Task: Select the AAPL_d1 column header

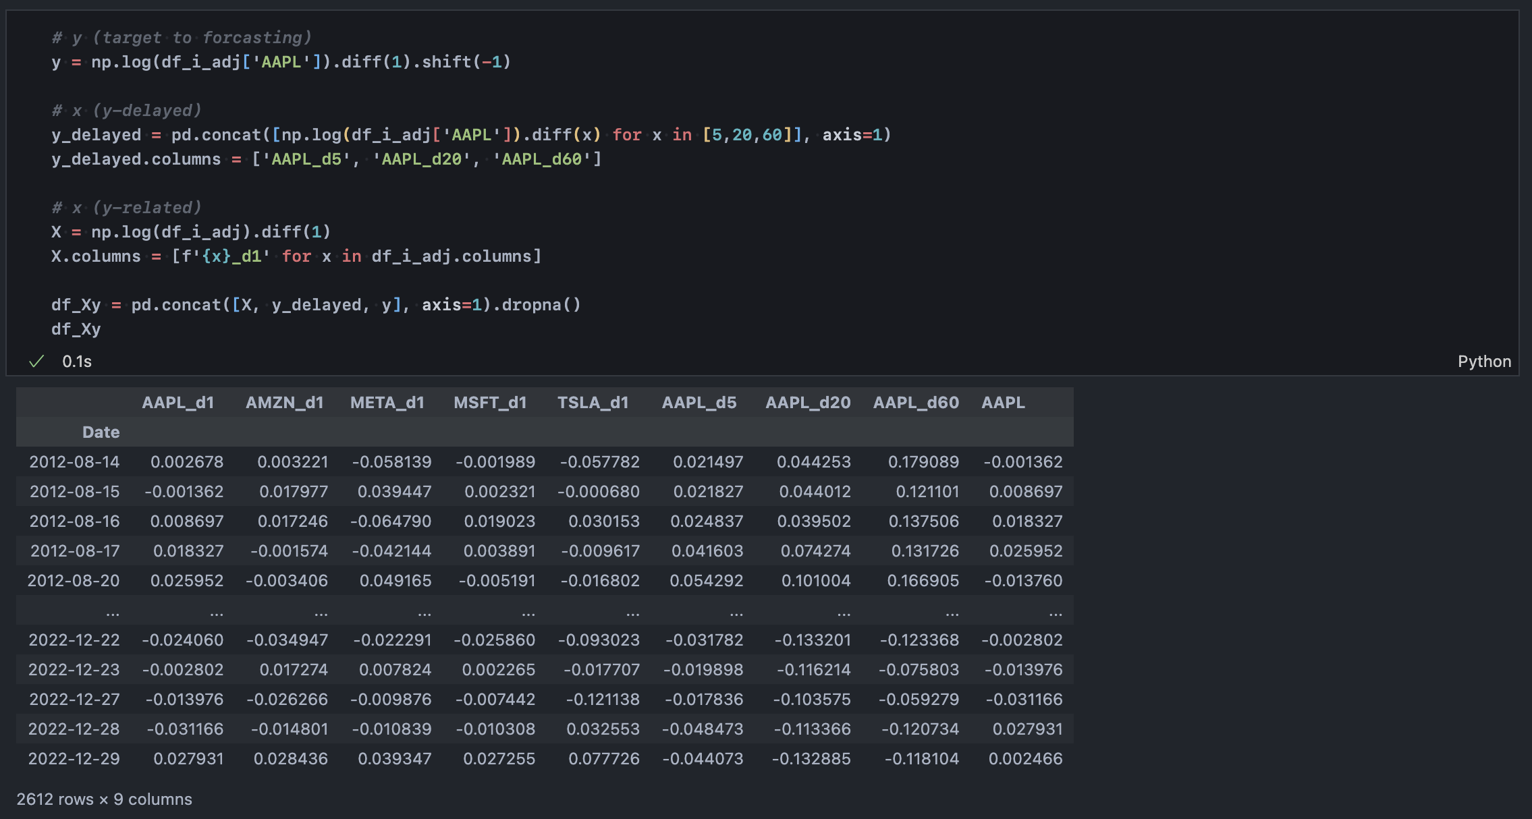Action: click(x=178, y=403)
